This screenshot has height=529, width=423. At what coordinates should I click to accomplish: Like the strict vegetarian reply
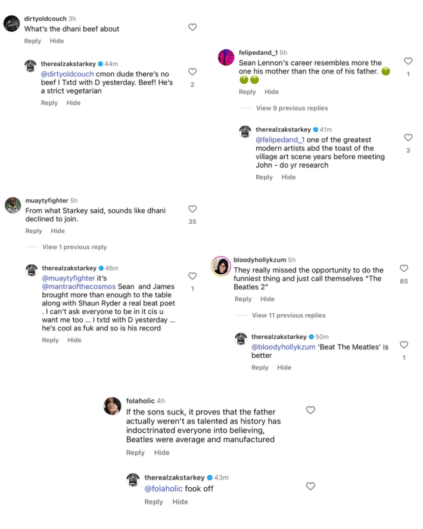(192, 70)
